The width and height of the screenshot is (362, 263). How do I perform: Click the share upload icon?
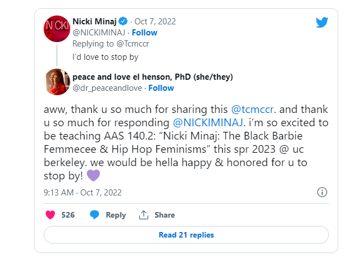click(144, 215)
